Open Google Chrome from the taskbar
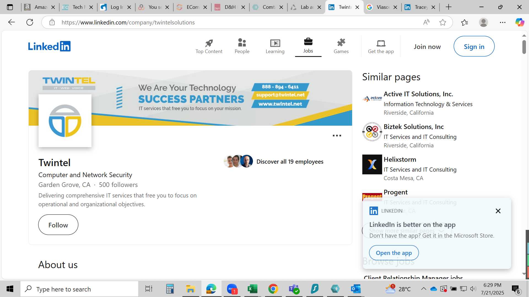The image size is (529, 297). click(273, 289)
